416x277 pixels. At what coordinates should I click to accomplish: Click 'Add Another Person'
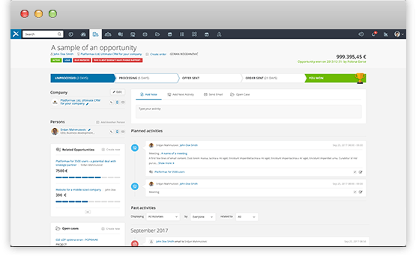click(x=110, y=122)
